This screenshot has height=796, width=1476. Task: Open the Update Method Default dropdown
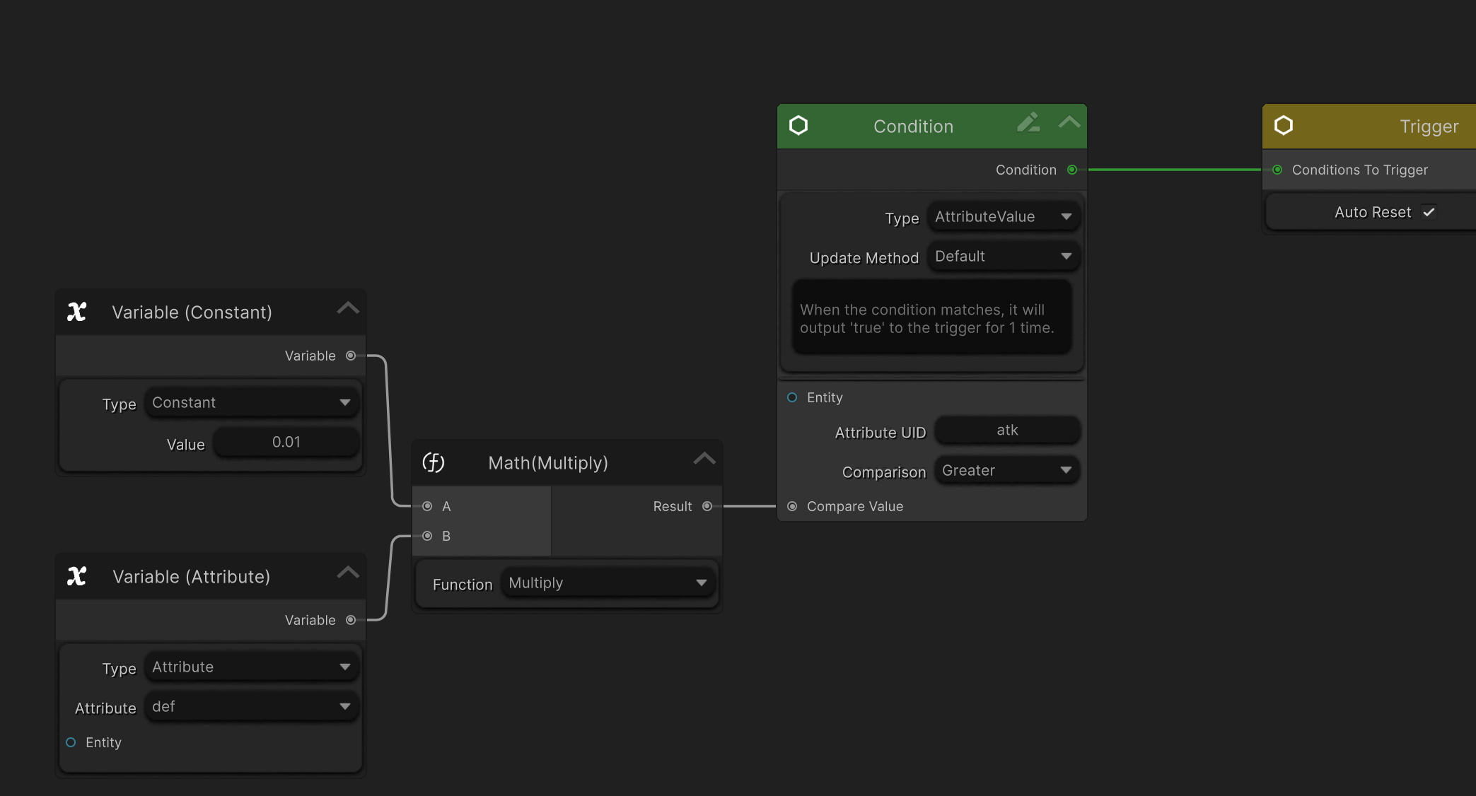(x=1003, y=257)
